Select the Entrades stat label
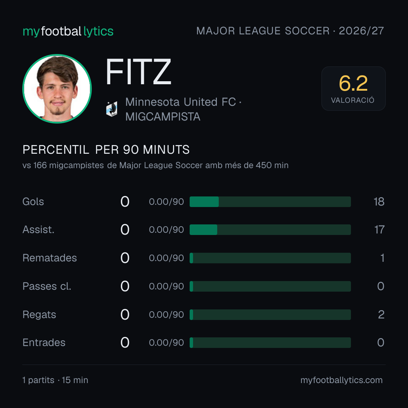The height and width of the screenshot is (408, 408). click(x=44, y=342)
